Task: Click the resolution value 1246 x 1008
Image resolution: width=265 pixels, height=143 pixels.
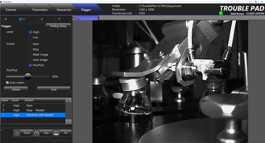Action: click(146, 10)
